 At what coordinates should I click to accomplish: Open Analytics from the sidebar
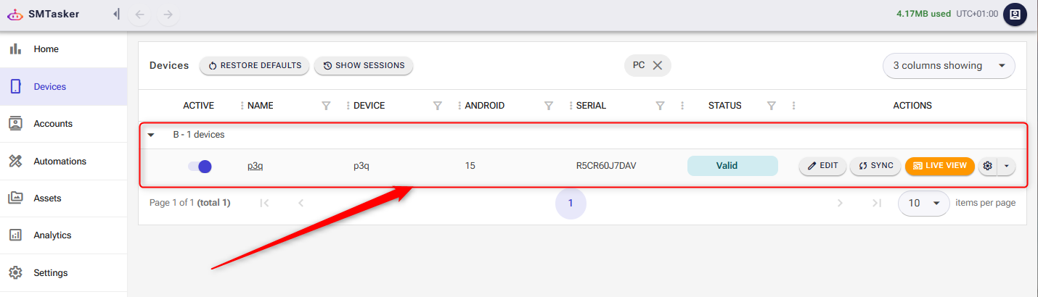click(52, 235)
